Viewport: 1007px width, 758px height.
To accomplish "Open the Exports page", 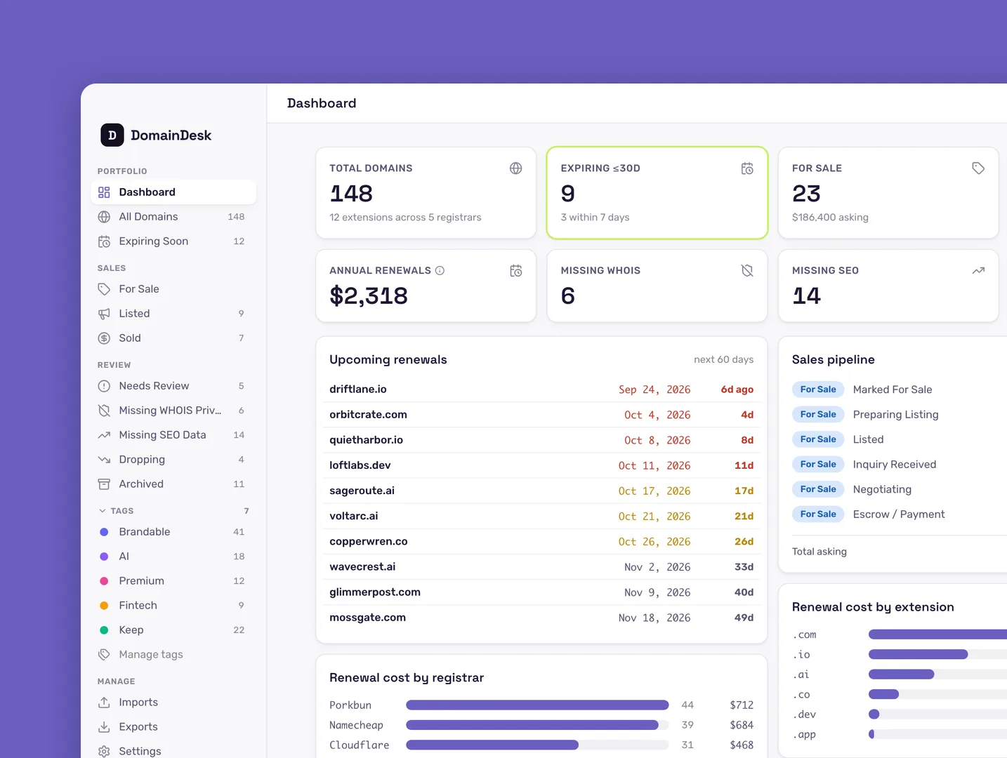I will (173, 727).
